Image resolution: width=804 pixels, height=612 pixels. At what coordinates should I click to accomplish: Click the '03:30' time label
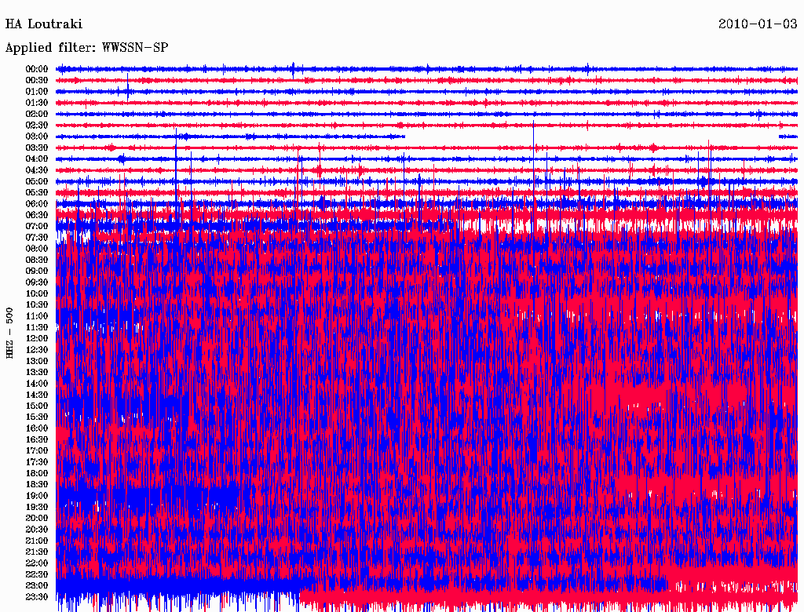(37, 148)
